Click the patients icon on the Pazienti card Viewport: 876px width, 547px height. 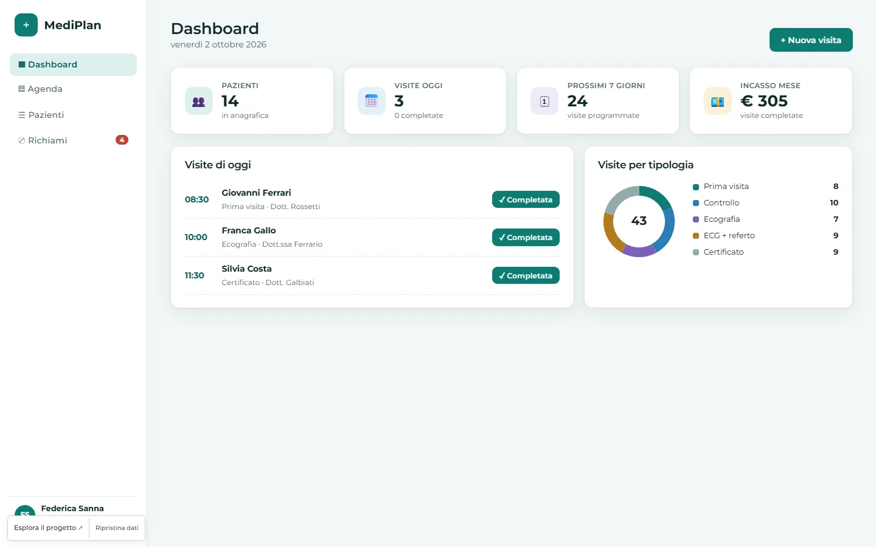coord(199,101)
